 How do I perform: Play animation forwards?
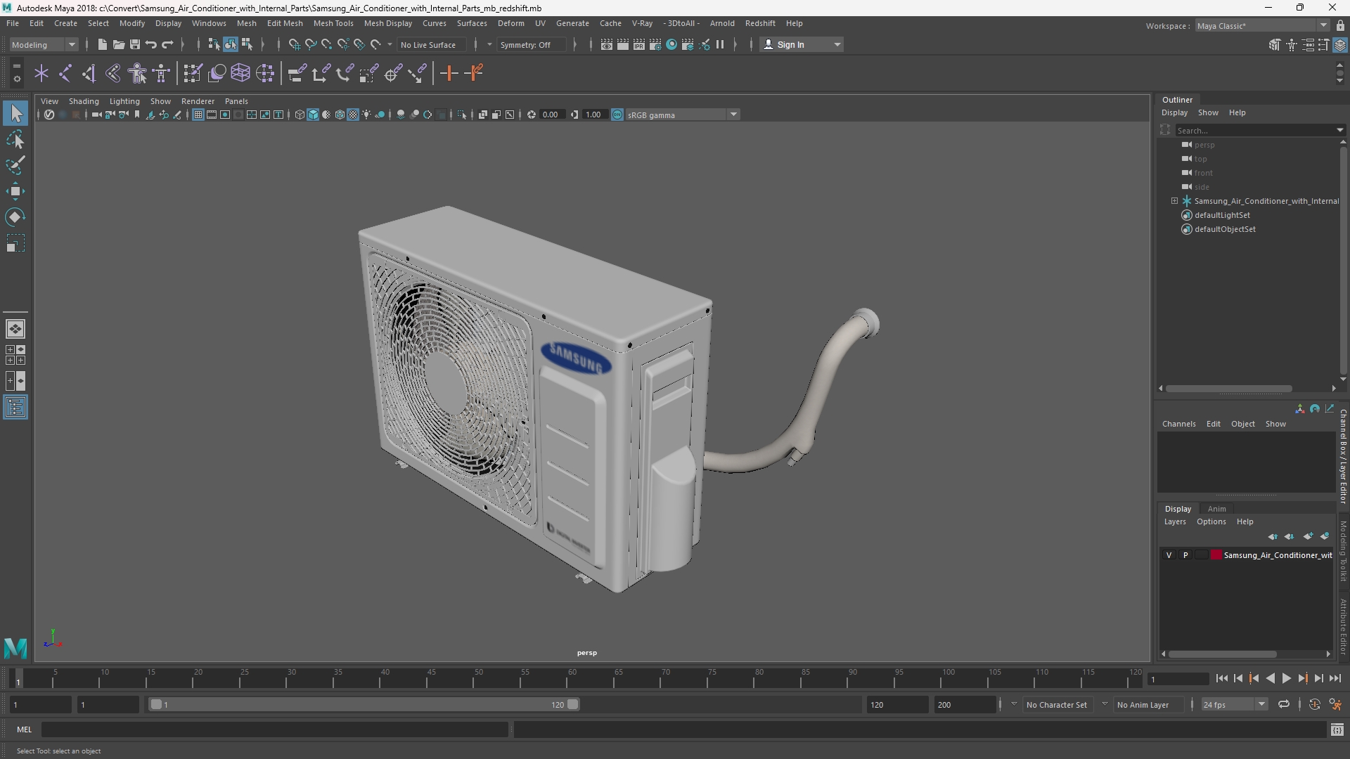coord(1286,678)
